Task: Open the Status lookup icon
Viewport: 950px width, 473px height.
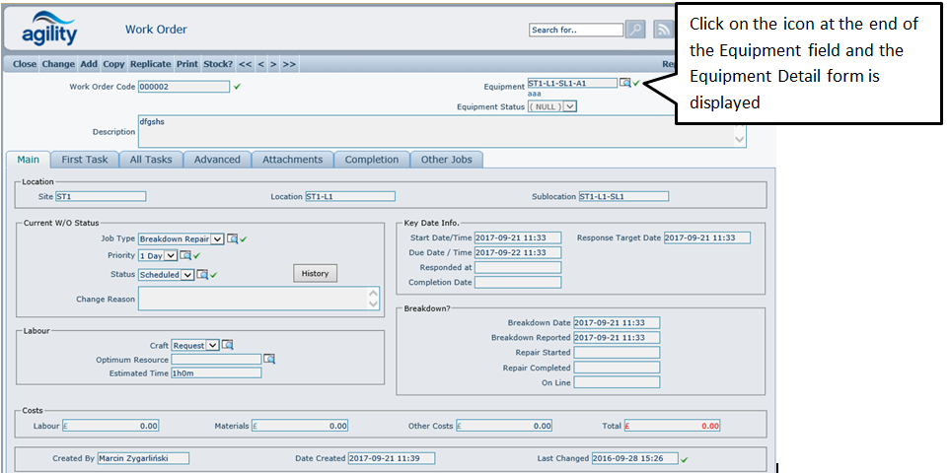Action: point(201,275)
